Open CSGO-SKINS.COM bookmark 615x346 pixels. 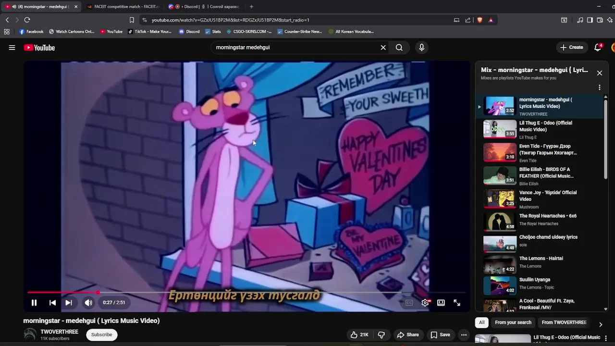[x=249, y=32]
